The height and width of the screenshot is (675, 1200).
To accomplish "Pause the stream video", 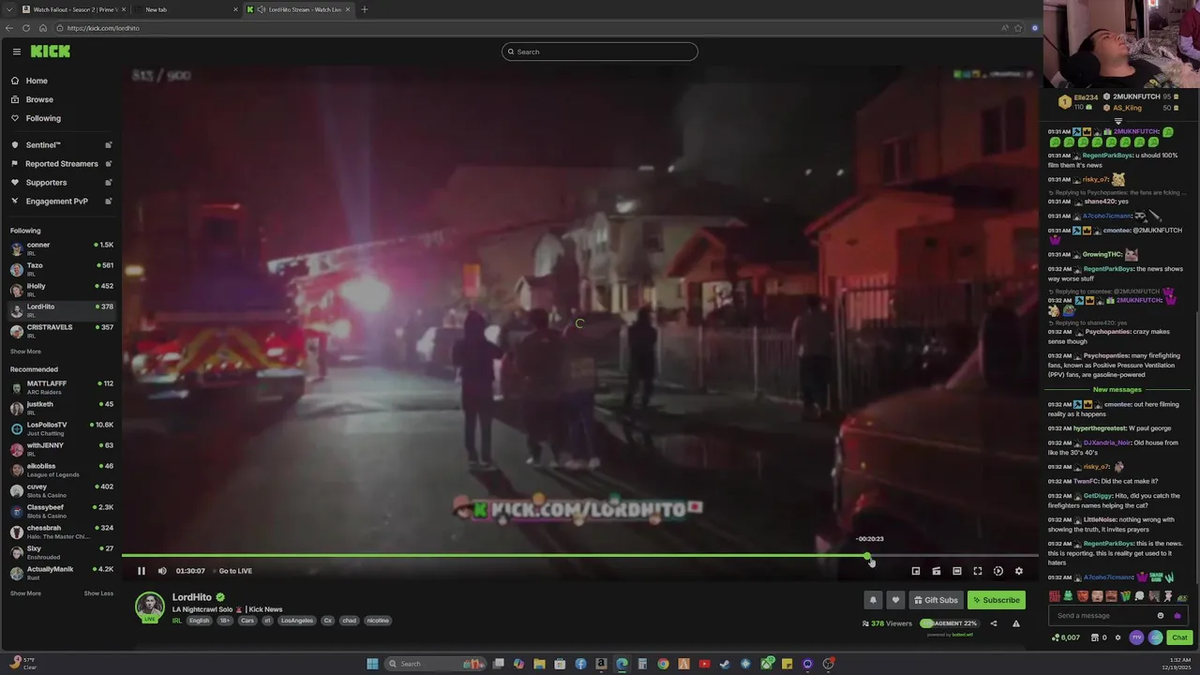I will click(142, 571).
